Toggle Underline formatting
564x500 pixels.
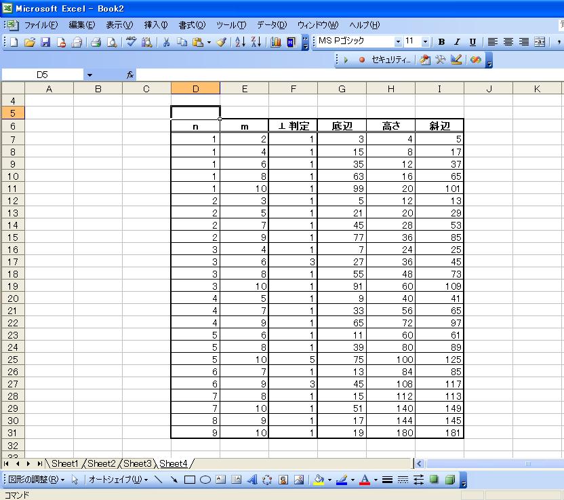pos(472,42)
